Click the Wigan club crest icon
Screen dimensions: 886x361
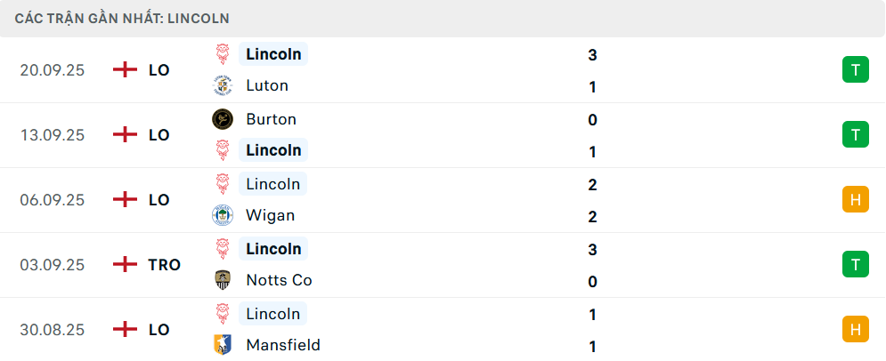pos(223,215)
